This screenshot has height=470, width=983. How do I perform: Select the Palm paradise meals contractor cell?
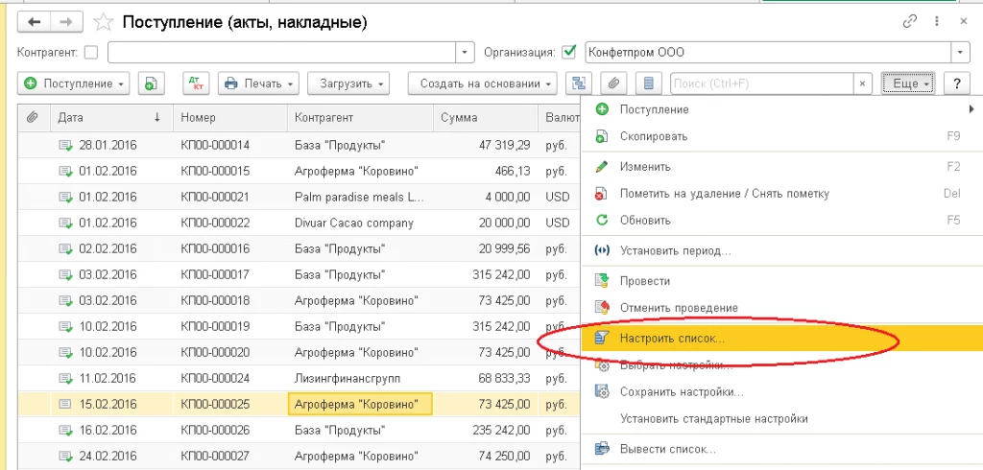pos(361,197)
